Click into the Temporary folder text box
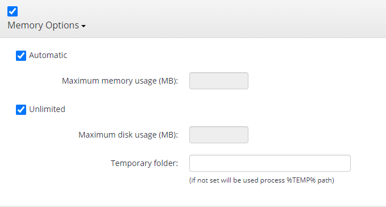386x207 pixels. (x=270, y=163)
